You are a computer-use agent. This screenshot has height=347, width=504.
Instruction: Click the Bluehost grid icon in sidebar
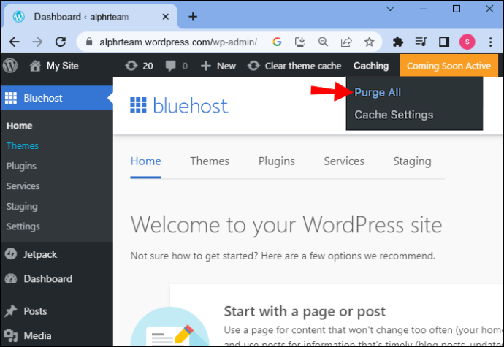coord(11,98)
